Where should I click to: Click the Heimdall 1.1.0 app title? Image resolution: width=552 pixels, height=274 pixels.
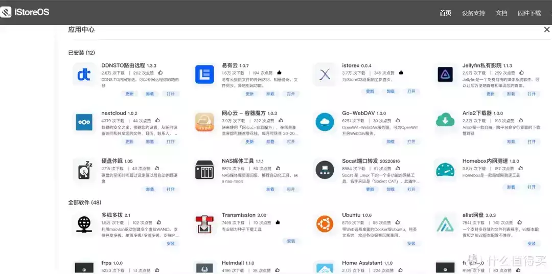(238, 263)
